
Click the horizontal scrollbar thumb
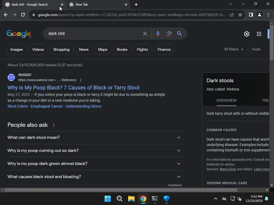pos(121,190)
